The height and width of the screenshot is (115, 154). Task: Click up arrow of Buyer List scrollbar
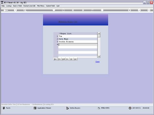pos(99,33)
